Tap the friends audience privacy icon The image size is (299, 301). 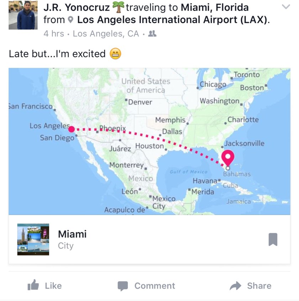click(152, 34)
